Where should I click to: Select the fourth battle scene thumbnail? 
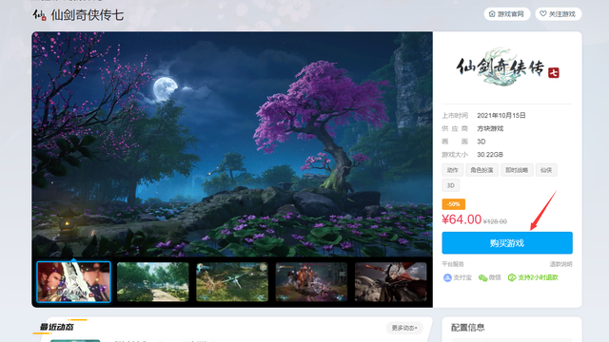311,282
